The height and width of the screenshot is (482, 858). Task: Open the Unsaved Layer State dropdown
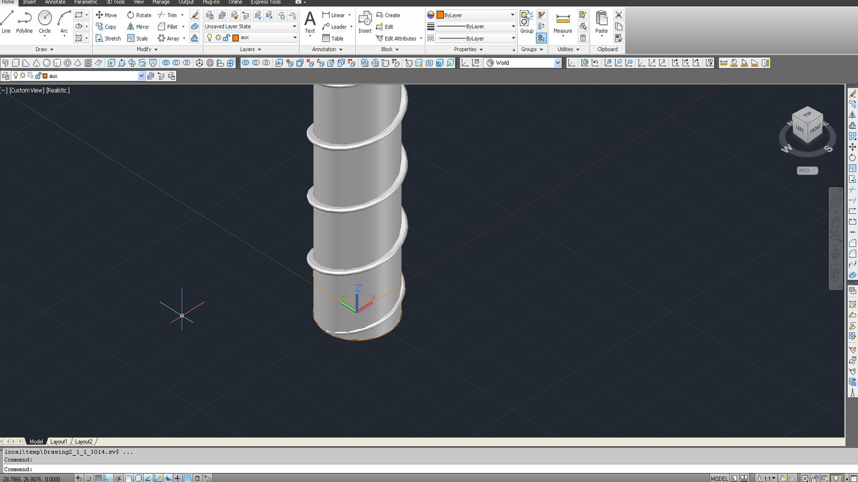pyautogui.click(x=251, y=26)
